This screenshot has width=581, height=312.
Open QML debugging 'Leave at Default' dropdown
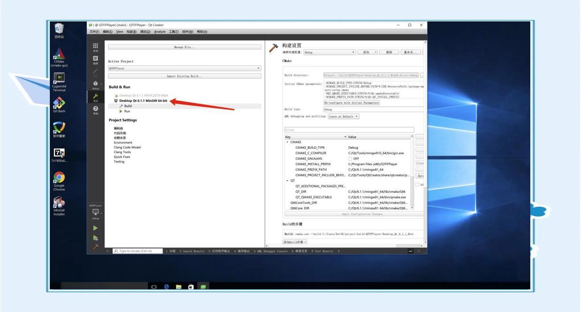(344, 116)
